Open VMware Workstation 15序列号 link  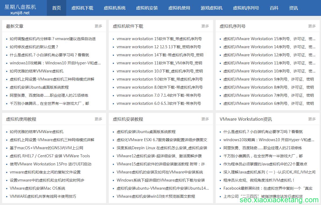[269, 39]
